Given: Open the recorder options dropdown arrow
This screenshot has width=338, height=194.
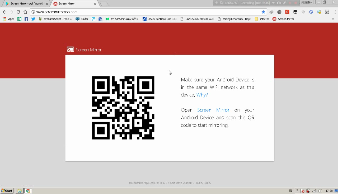Looking at the screenshot, I should coord(273,3).
